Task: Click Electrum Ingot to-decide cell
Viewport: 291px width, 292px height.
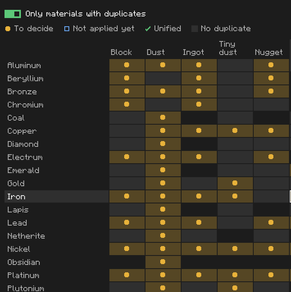Action: click(199, 157)
